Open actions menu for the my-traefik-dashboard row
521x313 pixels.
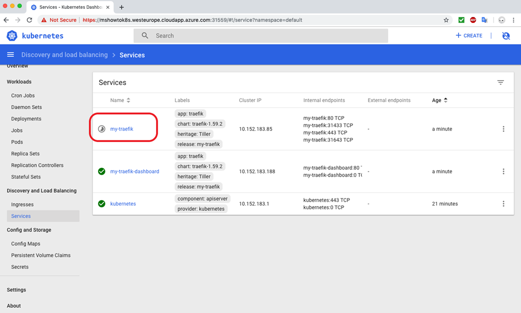pos(503,172)
